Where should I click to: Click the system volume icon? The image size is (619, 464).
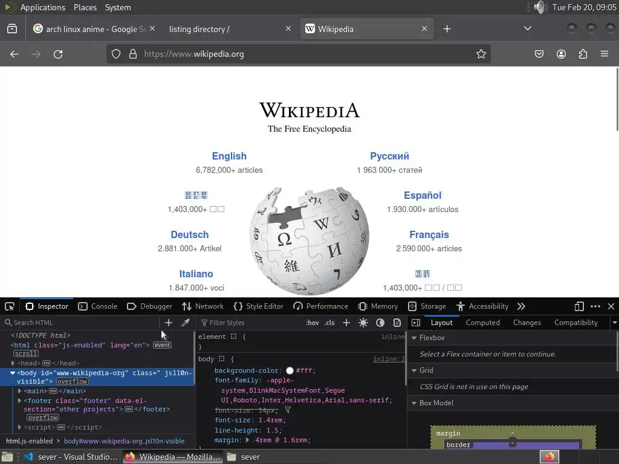[x=540, y=7]
